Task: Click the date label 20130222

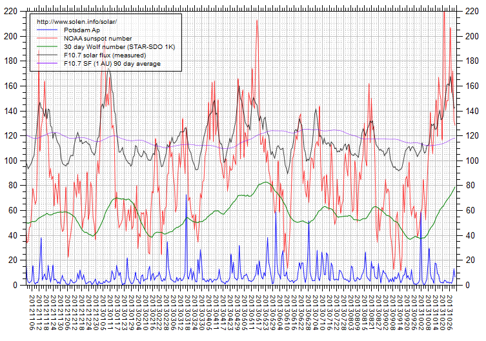Action: [x=161, y=313]
